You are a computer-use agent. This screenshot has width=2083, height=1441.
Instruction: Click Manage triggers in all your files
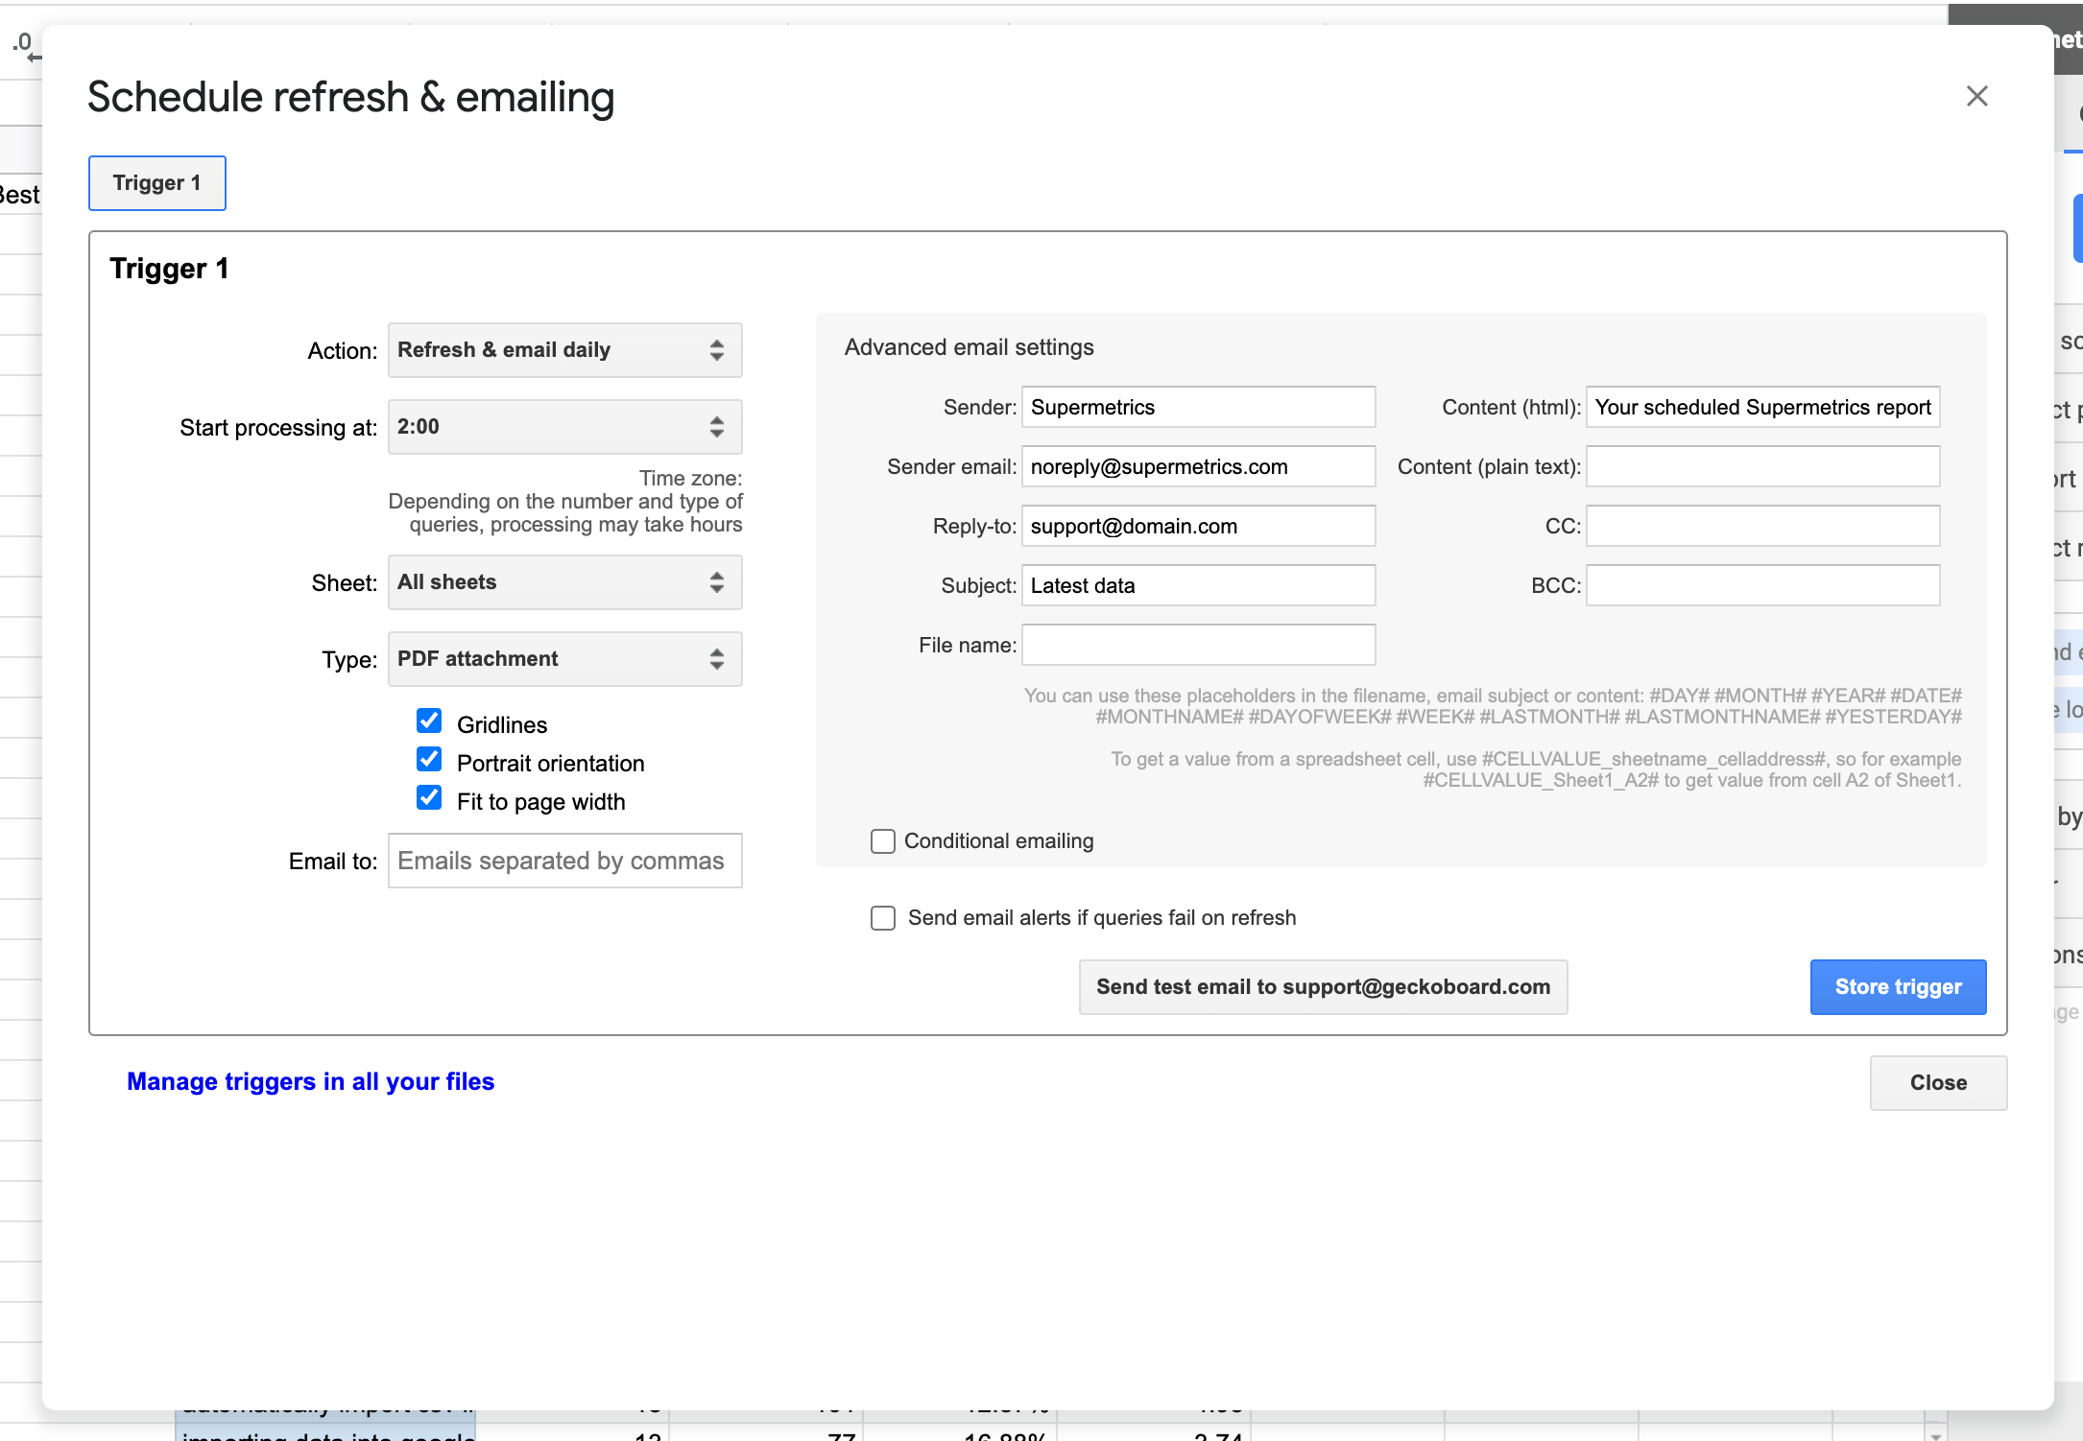pyautogui.click(x=310, y=1082)
